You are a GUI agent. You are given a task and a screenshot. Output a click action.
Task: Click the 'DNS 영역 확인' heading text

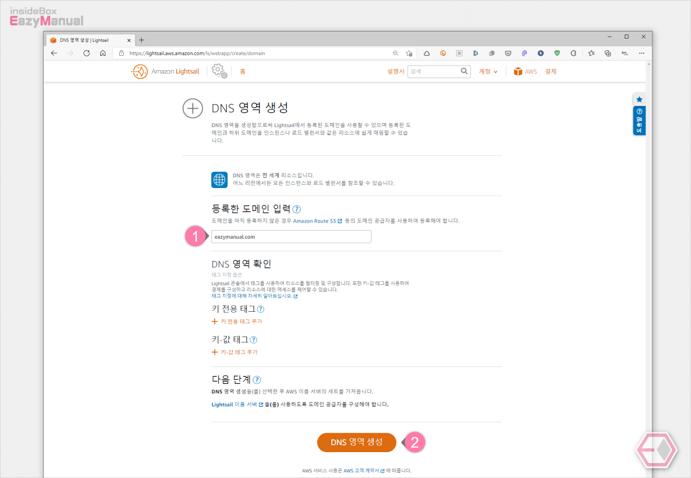coord(241,264)
